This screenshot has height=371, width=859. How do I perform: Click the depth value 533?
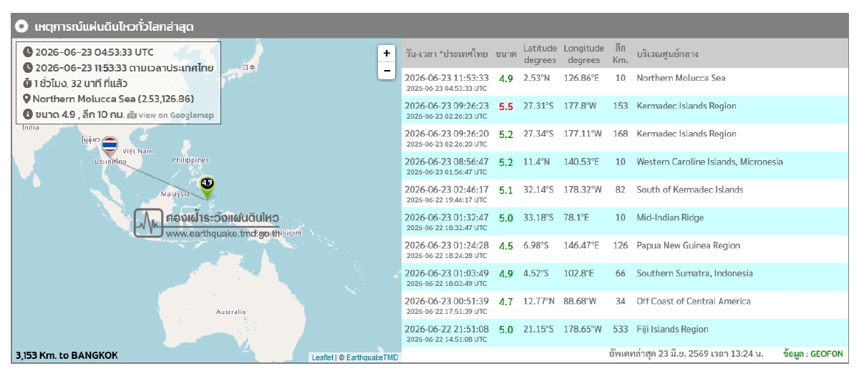click(621, 330)
